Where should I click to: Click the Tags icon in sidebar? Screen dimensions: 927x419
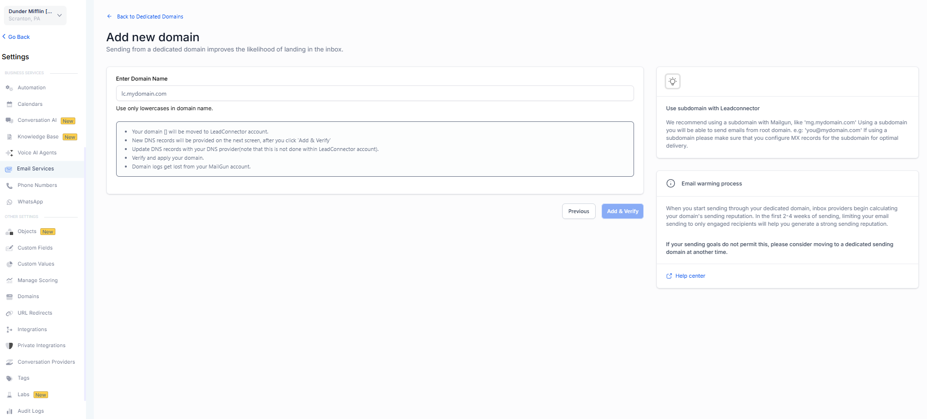click(x=9, y=378)
